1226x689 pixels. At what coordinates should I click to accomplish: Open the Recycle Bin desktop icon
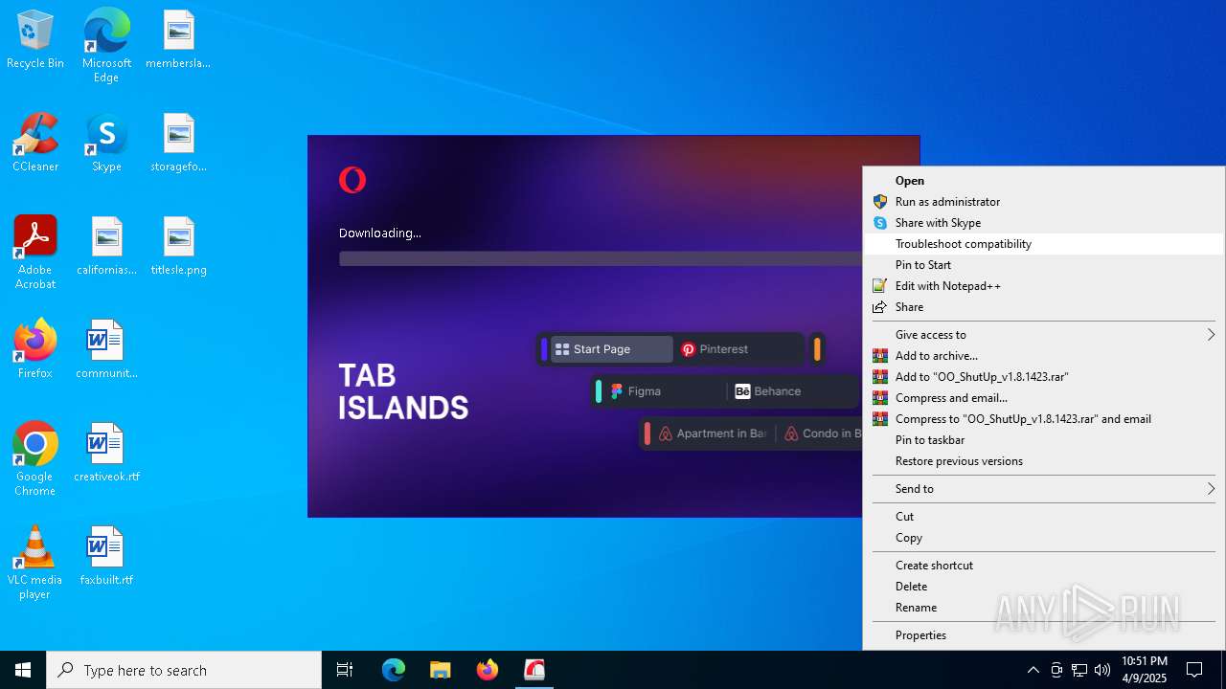35,40
